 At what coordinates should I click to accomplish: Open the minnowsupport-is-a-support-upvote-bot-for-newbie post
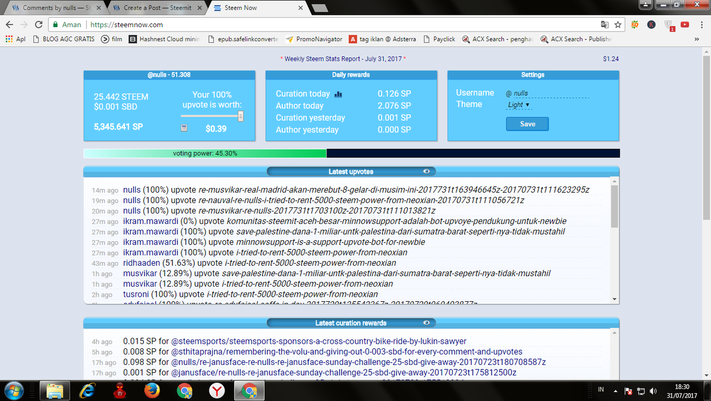331,242
